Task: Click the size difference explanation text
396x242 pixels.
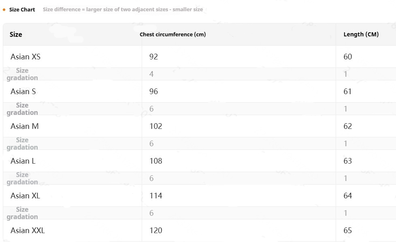Action: [123, 9]
